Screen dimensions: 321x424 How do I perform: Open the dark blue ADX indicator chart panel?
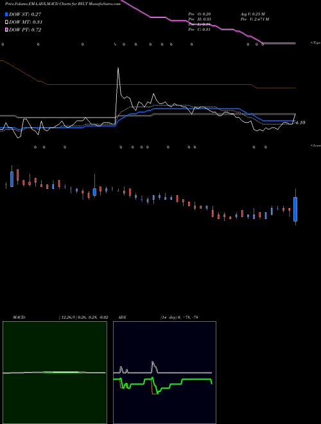(x=164, y=373)
